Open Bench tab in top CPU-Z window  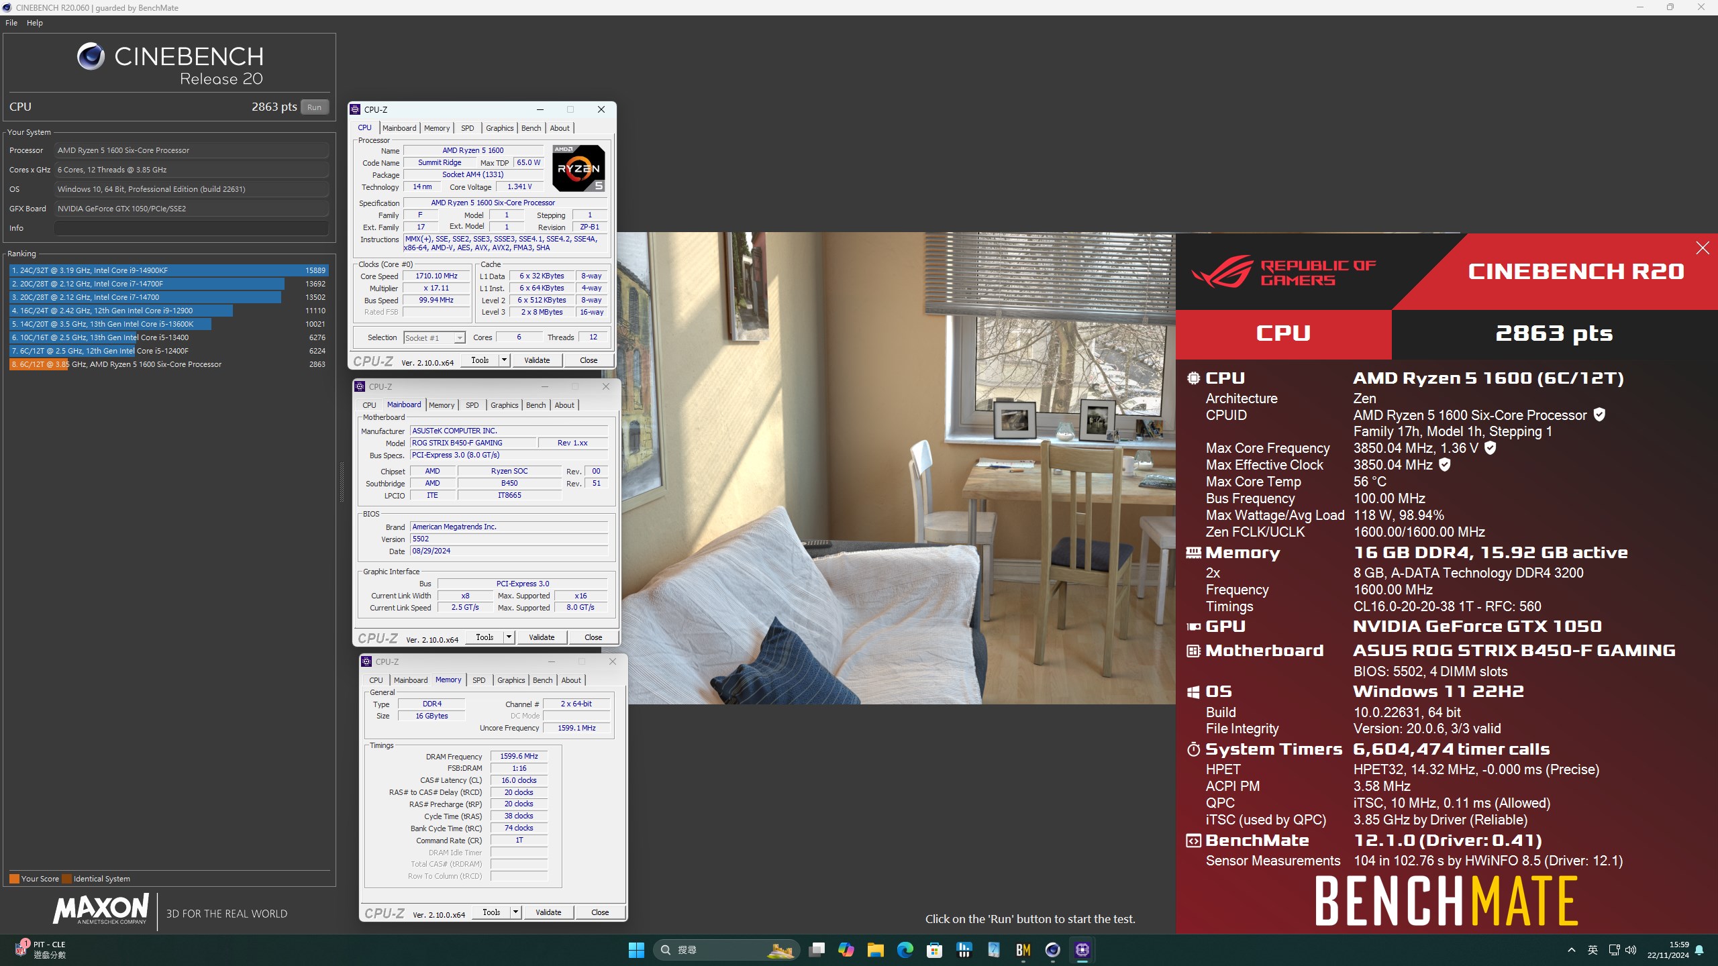coord(531,128)
